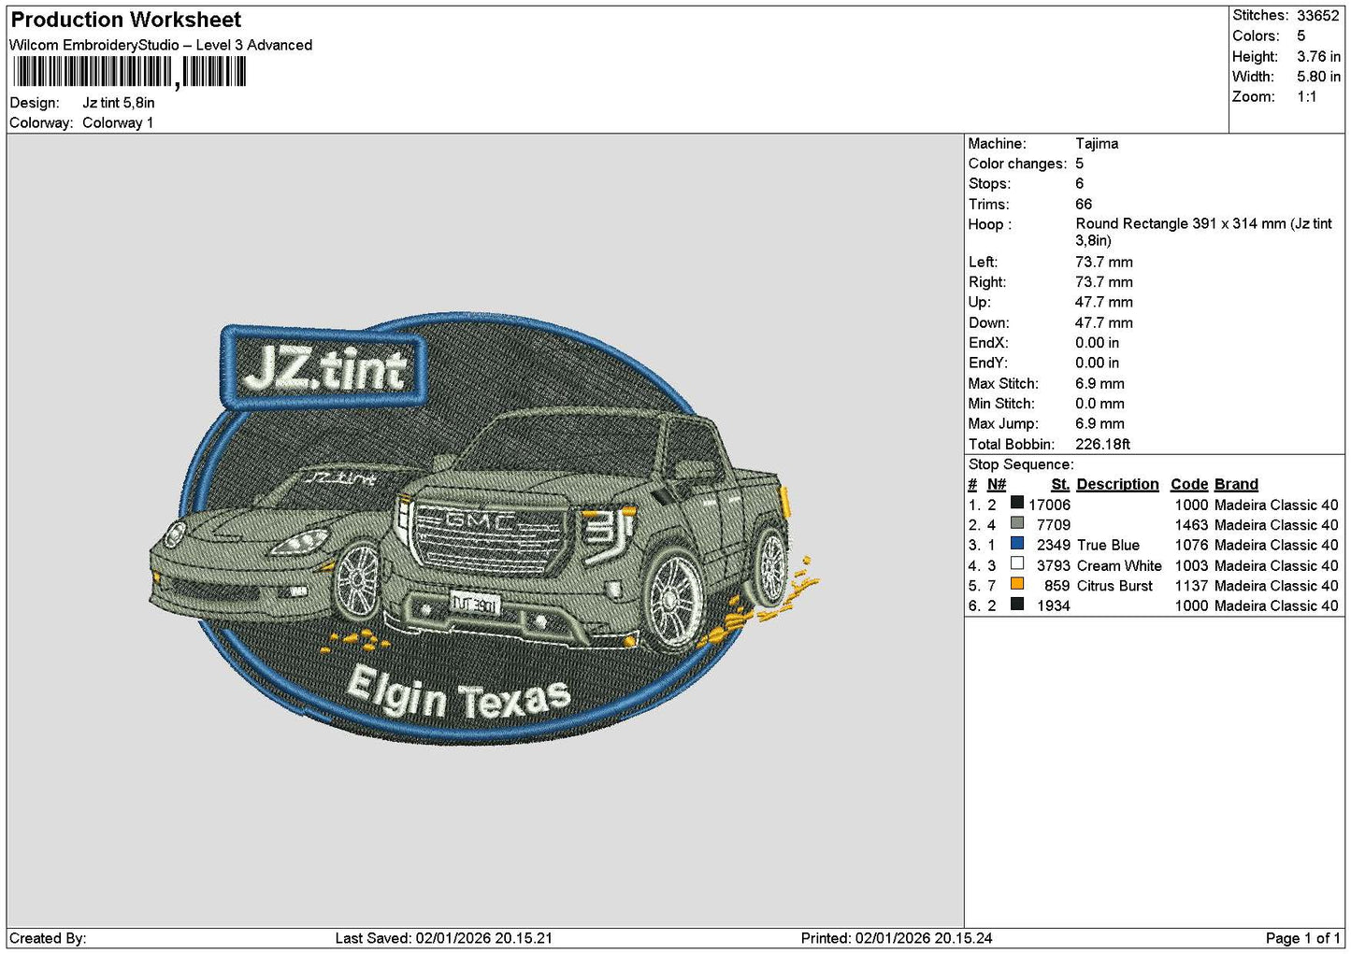Click the Max Jump value '6.9 mm'
1351x954 pixels.
[1099, 424]
